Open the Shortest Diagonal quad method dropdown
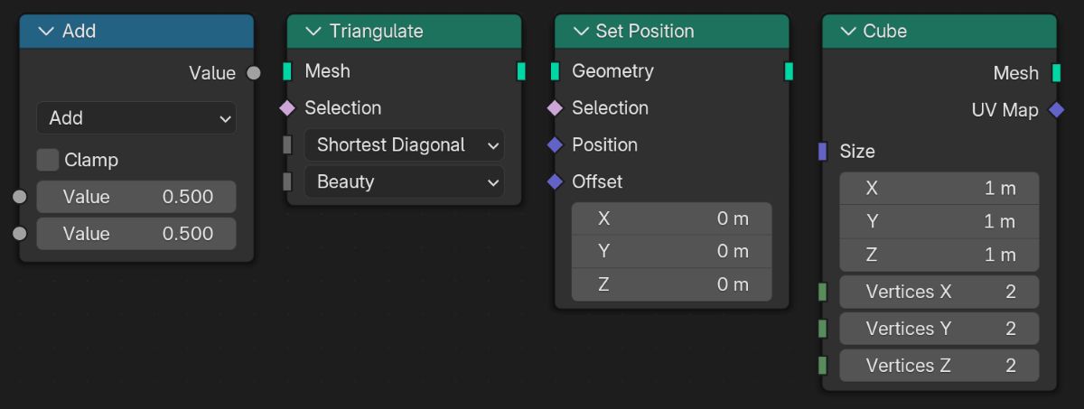 coord(404,145)
